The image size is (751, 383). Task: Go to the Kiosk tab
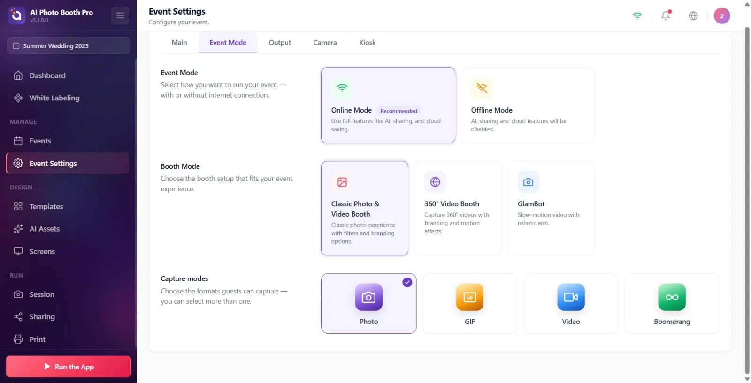[368, 43]
